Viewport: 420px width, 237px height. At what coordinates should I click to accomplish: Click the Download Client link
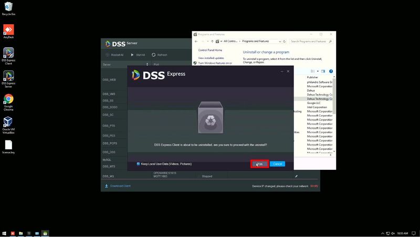click(x=118, y=186)
